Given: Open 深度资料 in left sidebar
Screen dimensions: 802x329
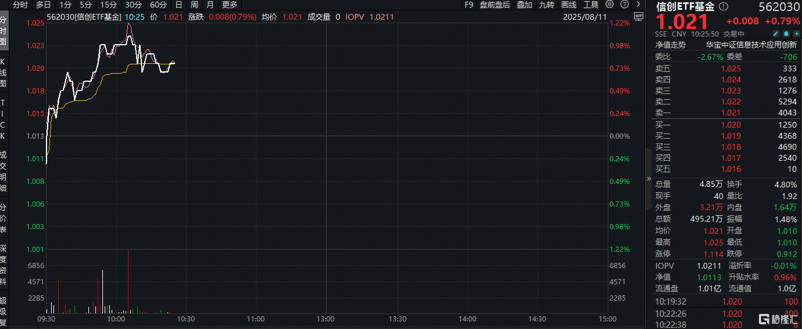Looking at the screenshot, I should pos(3,265).
